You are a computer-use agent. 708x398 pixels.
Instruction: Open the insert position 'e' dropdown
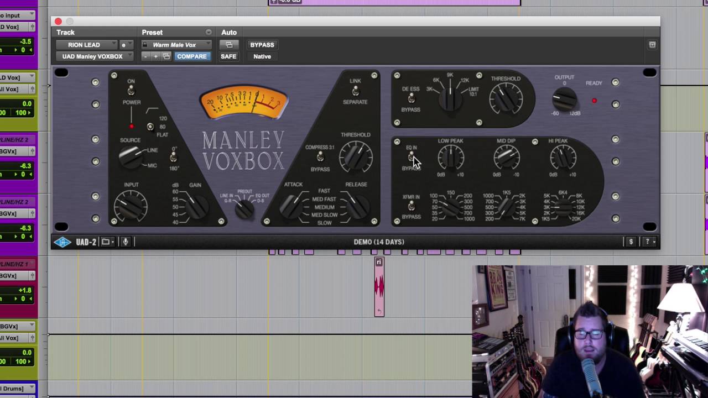[x=126, y=45]
